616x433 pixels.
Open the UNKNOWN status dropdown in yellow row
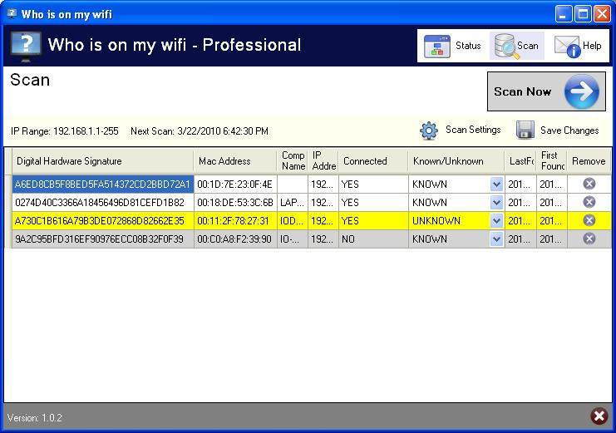tap(496, 221)
